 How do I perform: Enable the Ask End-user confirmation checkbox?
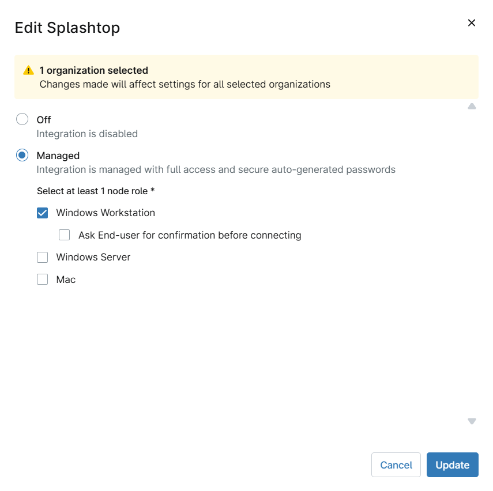tap(64, 235)
